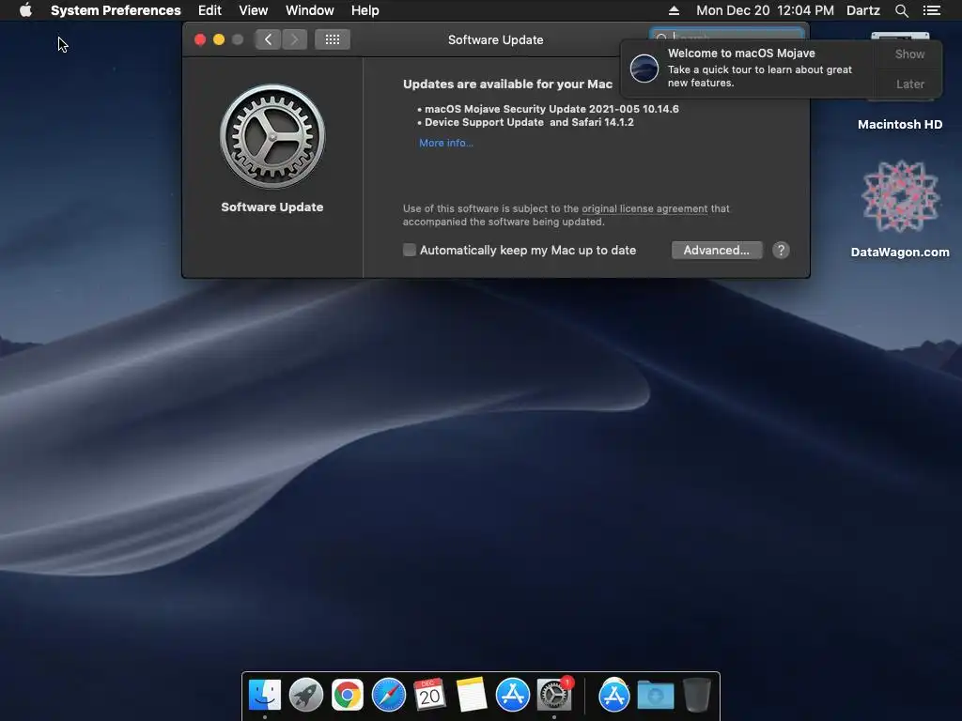Open the Apple menu
Screen dimensions: 962x721
click(x=25, y=10)
